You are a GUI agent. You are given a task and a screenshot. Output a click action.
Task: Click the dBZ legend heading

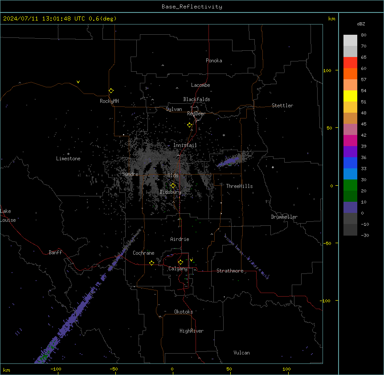(x=361, y=24)
